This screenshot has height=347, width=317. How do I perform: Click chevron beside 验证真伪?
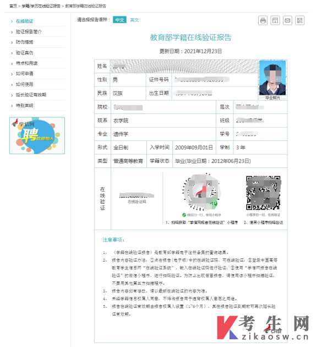(x=12, y=53)
